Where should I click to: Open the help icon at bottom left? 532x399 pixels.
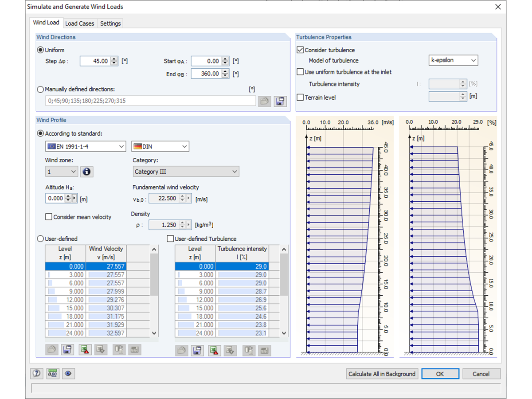click(36, 374)
